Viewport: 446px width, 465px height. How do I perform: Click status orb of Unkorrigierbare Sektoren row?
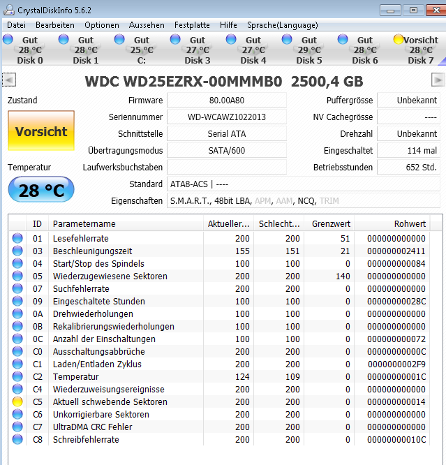[x=17, y=414]
